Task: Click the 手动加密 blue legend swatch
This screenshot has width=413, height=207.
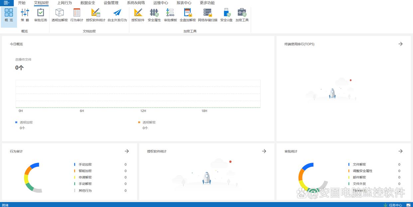Action: click(x=75, y=165)
